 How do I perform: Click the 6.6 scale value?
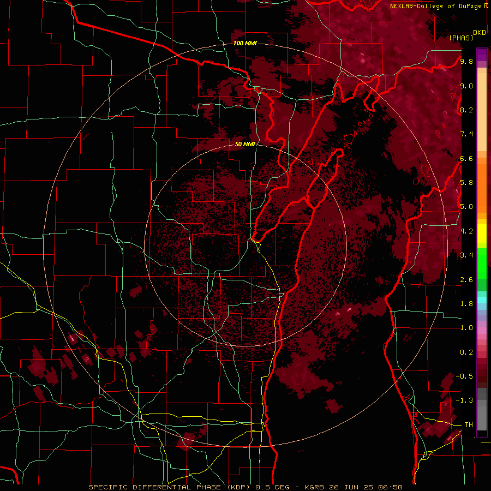click(x=466, y=158)
